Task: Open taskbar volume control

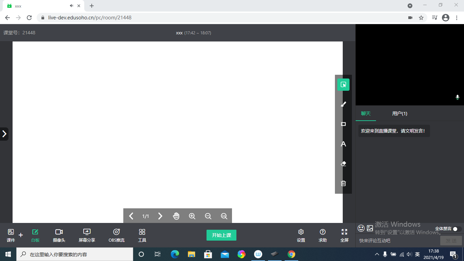Action: [x=409, y=254]
